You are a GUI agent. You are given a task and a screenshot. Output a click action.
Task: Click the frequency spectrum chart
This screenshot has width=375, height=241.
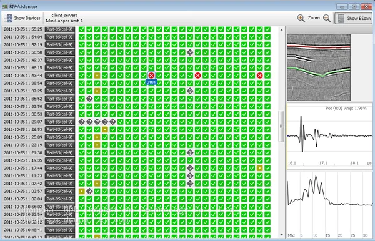click(x=330, y=205)
